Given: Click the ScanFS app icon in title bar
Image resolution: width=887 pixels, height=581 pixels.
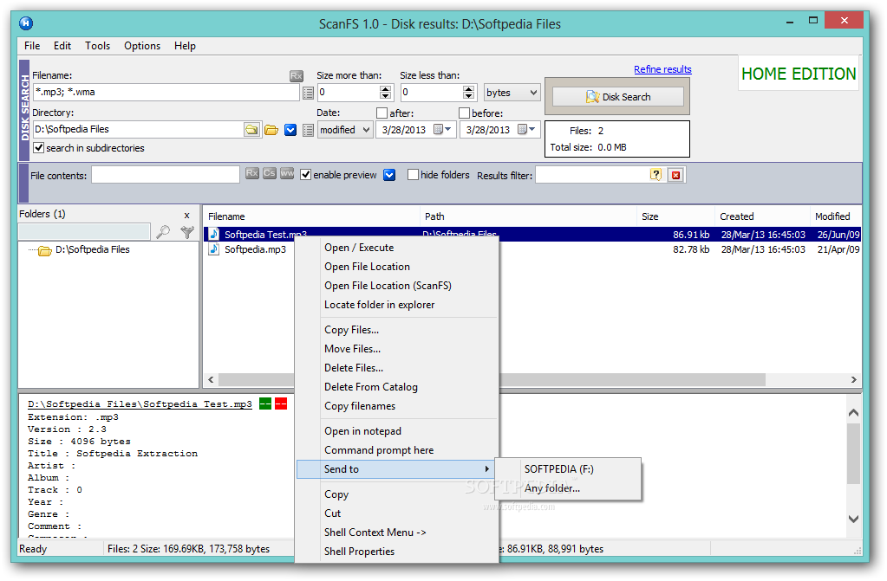Looking at the screenshot, I should click(25, 23).
